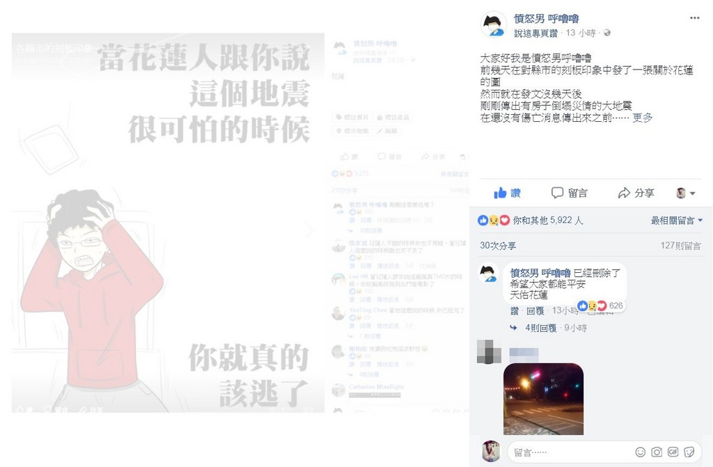Click 回覆 under the pinned comment

(535, 311)
